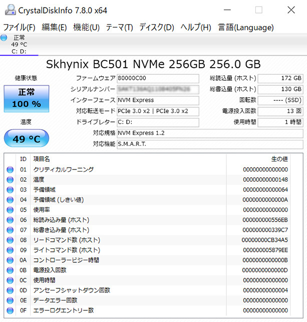Click the 49 °C temperature button
The height and width of the screenshot is (322, 307).
tap(26, 138)
